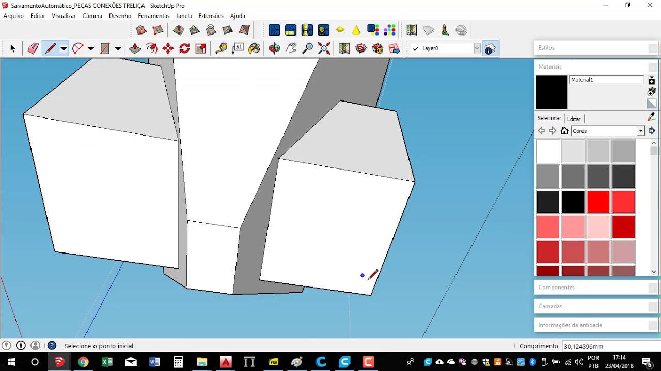Pick the white color swatch
This screenshot has width=661, height=371.
pos(548,151)
